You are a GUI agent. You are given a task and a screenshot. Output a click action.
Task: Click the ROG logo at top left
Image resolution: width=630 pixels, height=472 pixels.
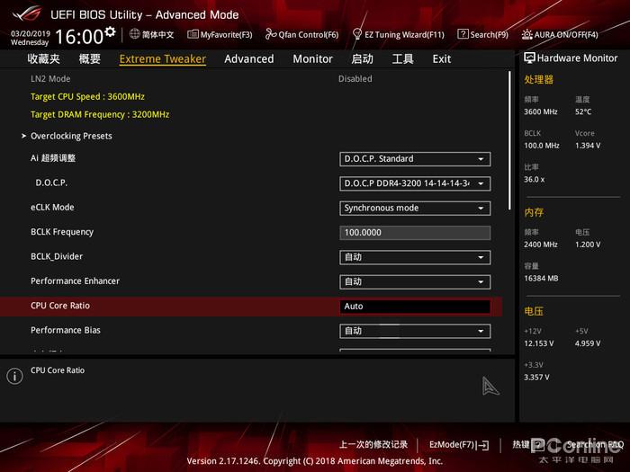[26, 13]
